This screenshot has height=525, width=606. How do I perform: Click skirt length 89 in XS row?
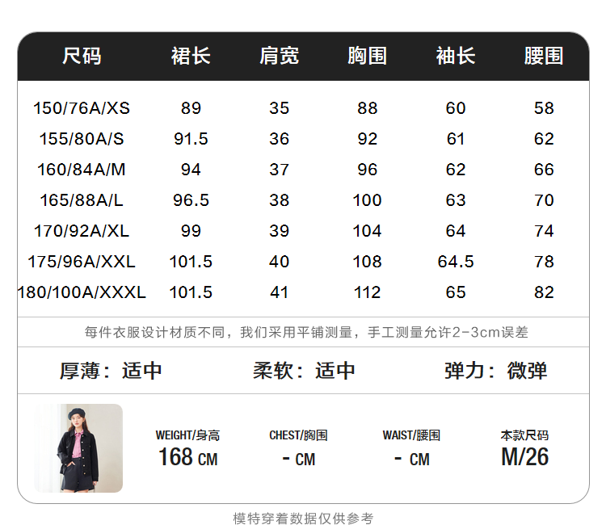(191, 108)
